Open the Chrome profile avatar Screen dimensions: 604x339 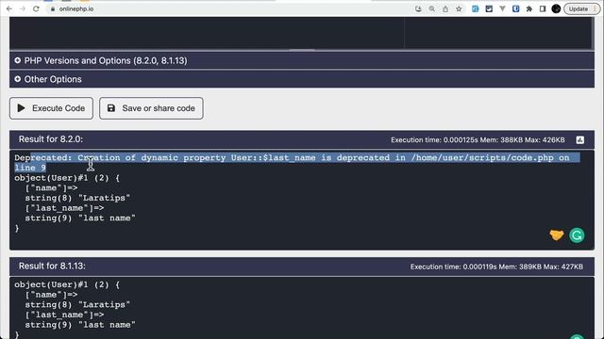[556, 8]
